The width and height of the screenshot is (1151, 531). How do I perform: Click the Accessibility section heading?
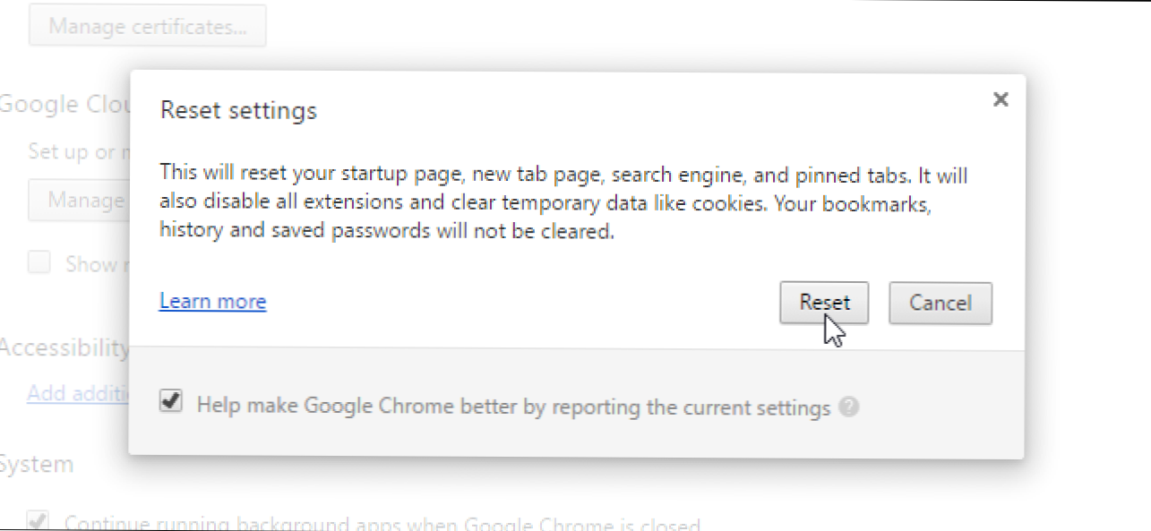64,347
